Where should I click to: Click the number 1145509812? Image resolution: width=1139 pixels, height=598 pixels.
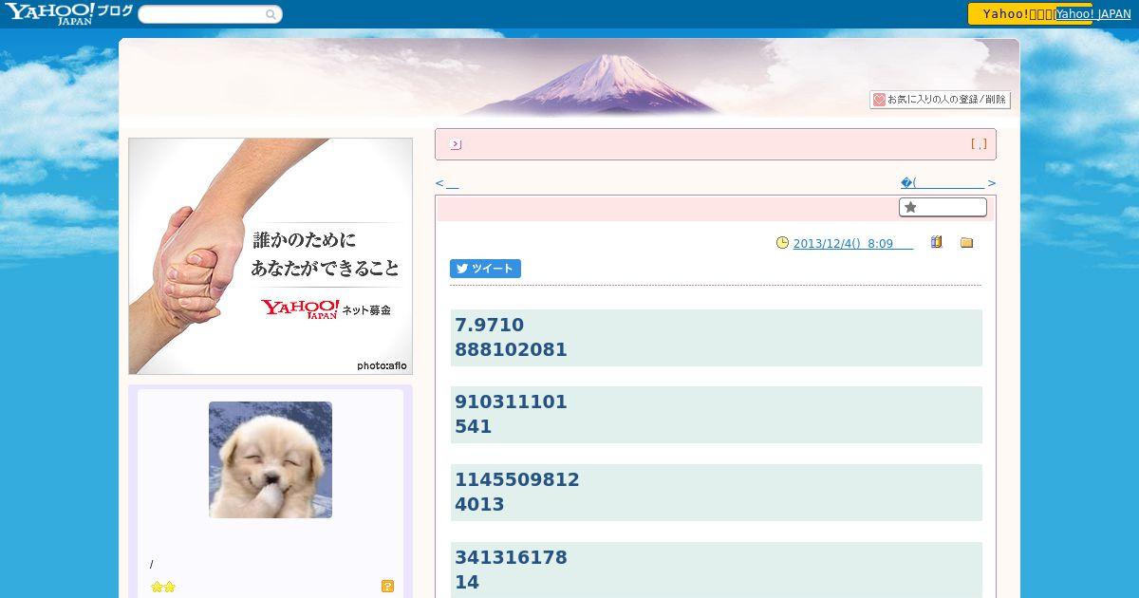517,479
